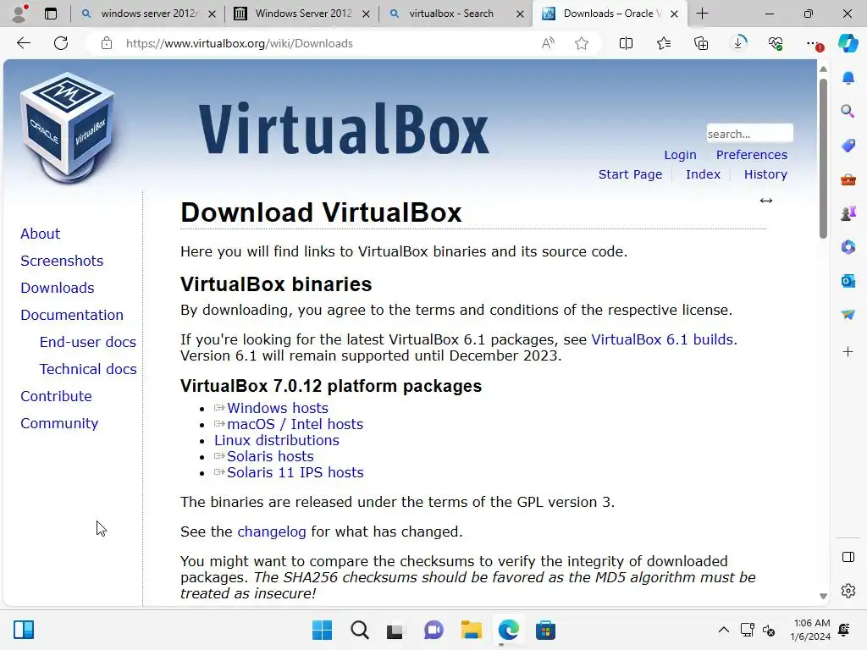Viewport: 867px width, 650px height.
Task: Open the History link
Action: click(765, 174)
